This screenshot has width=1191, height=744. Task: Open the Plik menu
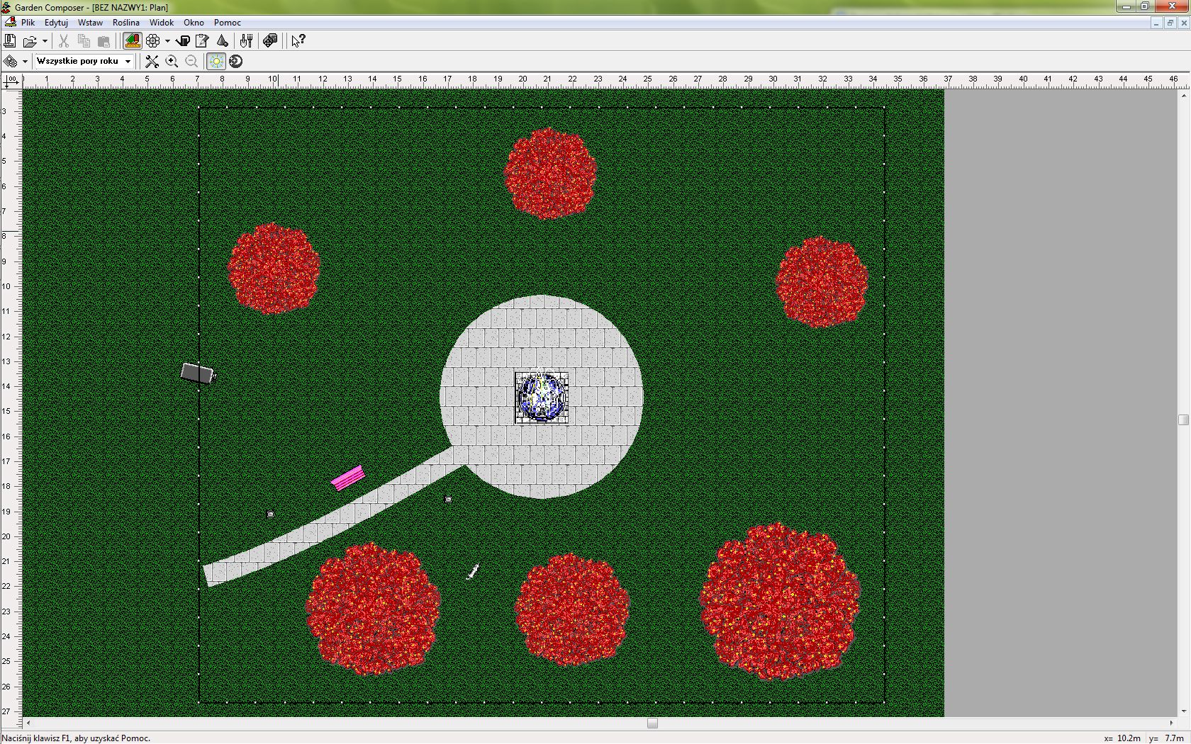(x=28, y=23)
